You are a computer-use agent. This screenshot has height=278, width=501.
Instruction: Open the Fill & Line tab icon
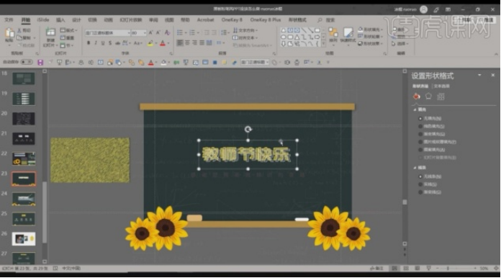(417, 97)
